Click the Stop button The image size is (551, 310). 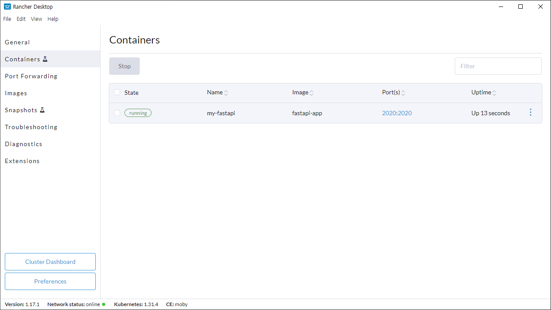tap(124, 66)
